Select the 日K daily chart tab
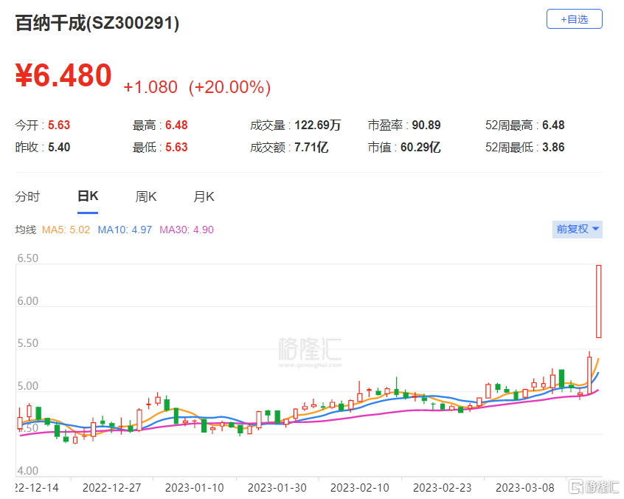624x499 pixels. point(88,196)
